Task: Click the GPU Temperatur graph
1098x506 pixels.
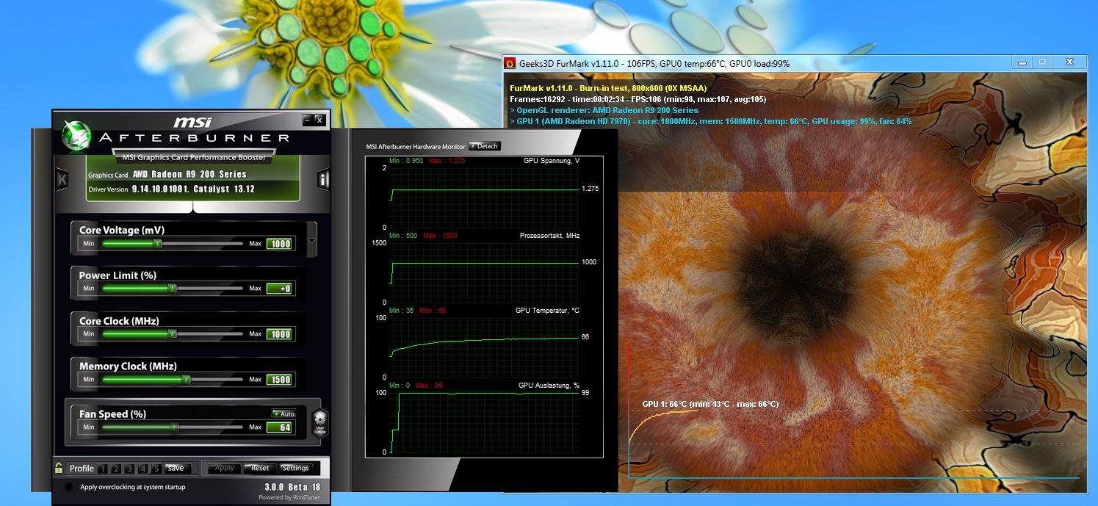Action: [484, 347]
